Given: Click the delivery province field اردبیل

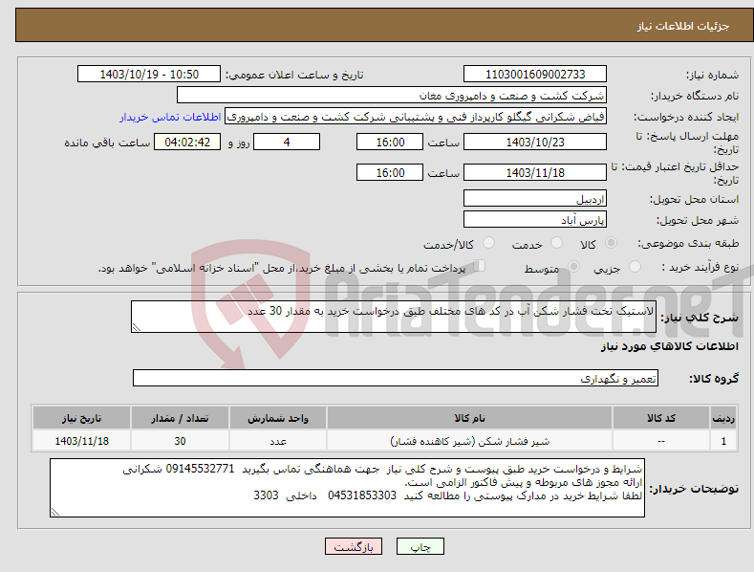Looking at the screenshot, I should click(535, 198).
